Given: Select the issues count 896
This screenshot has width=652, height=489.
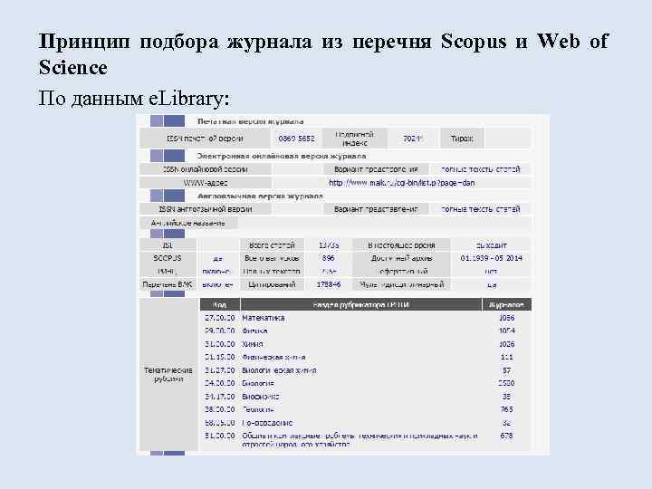Looking at the screenshot, I should [x=329, y=258].
